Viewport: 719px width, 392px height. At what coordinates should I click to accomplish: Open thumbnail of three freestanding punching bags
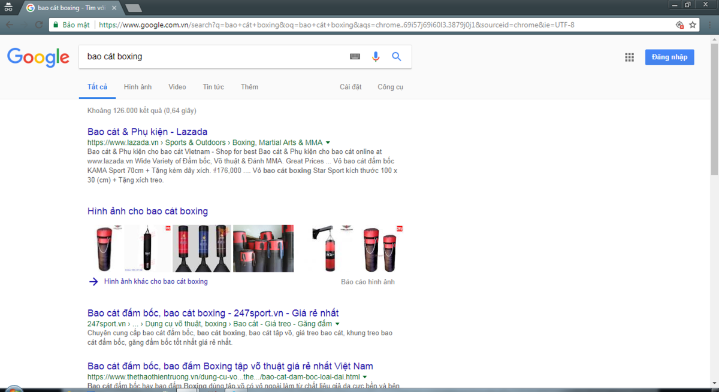coord(202,248)
